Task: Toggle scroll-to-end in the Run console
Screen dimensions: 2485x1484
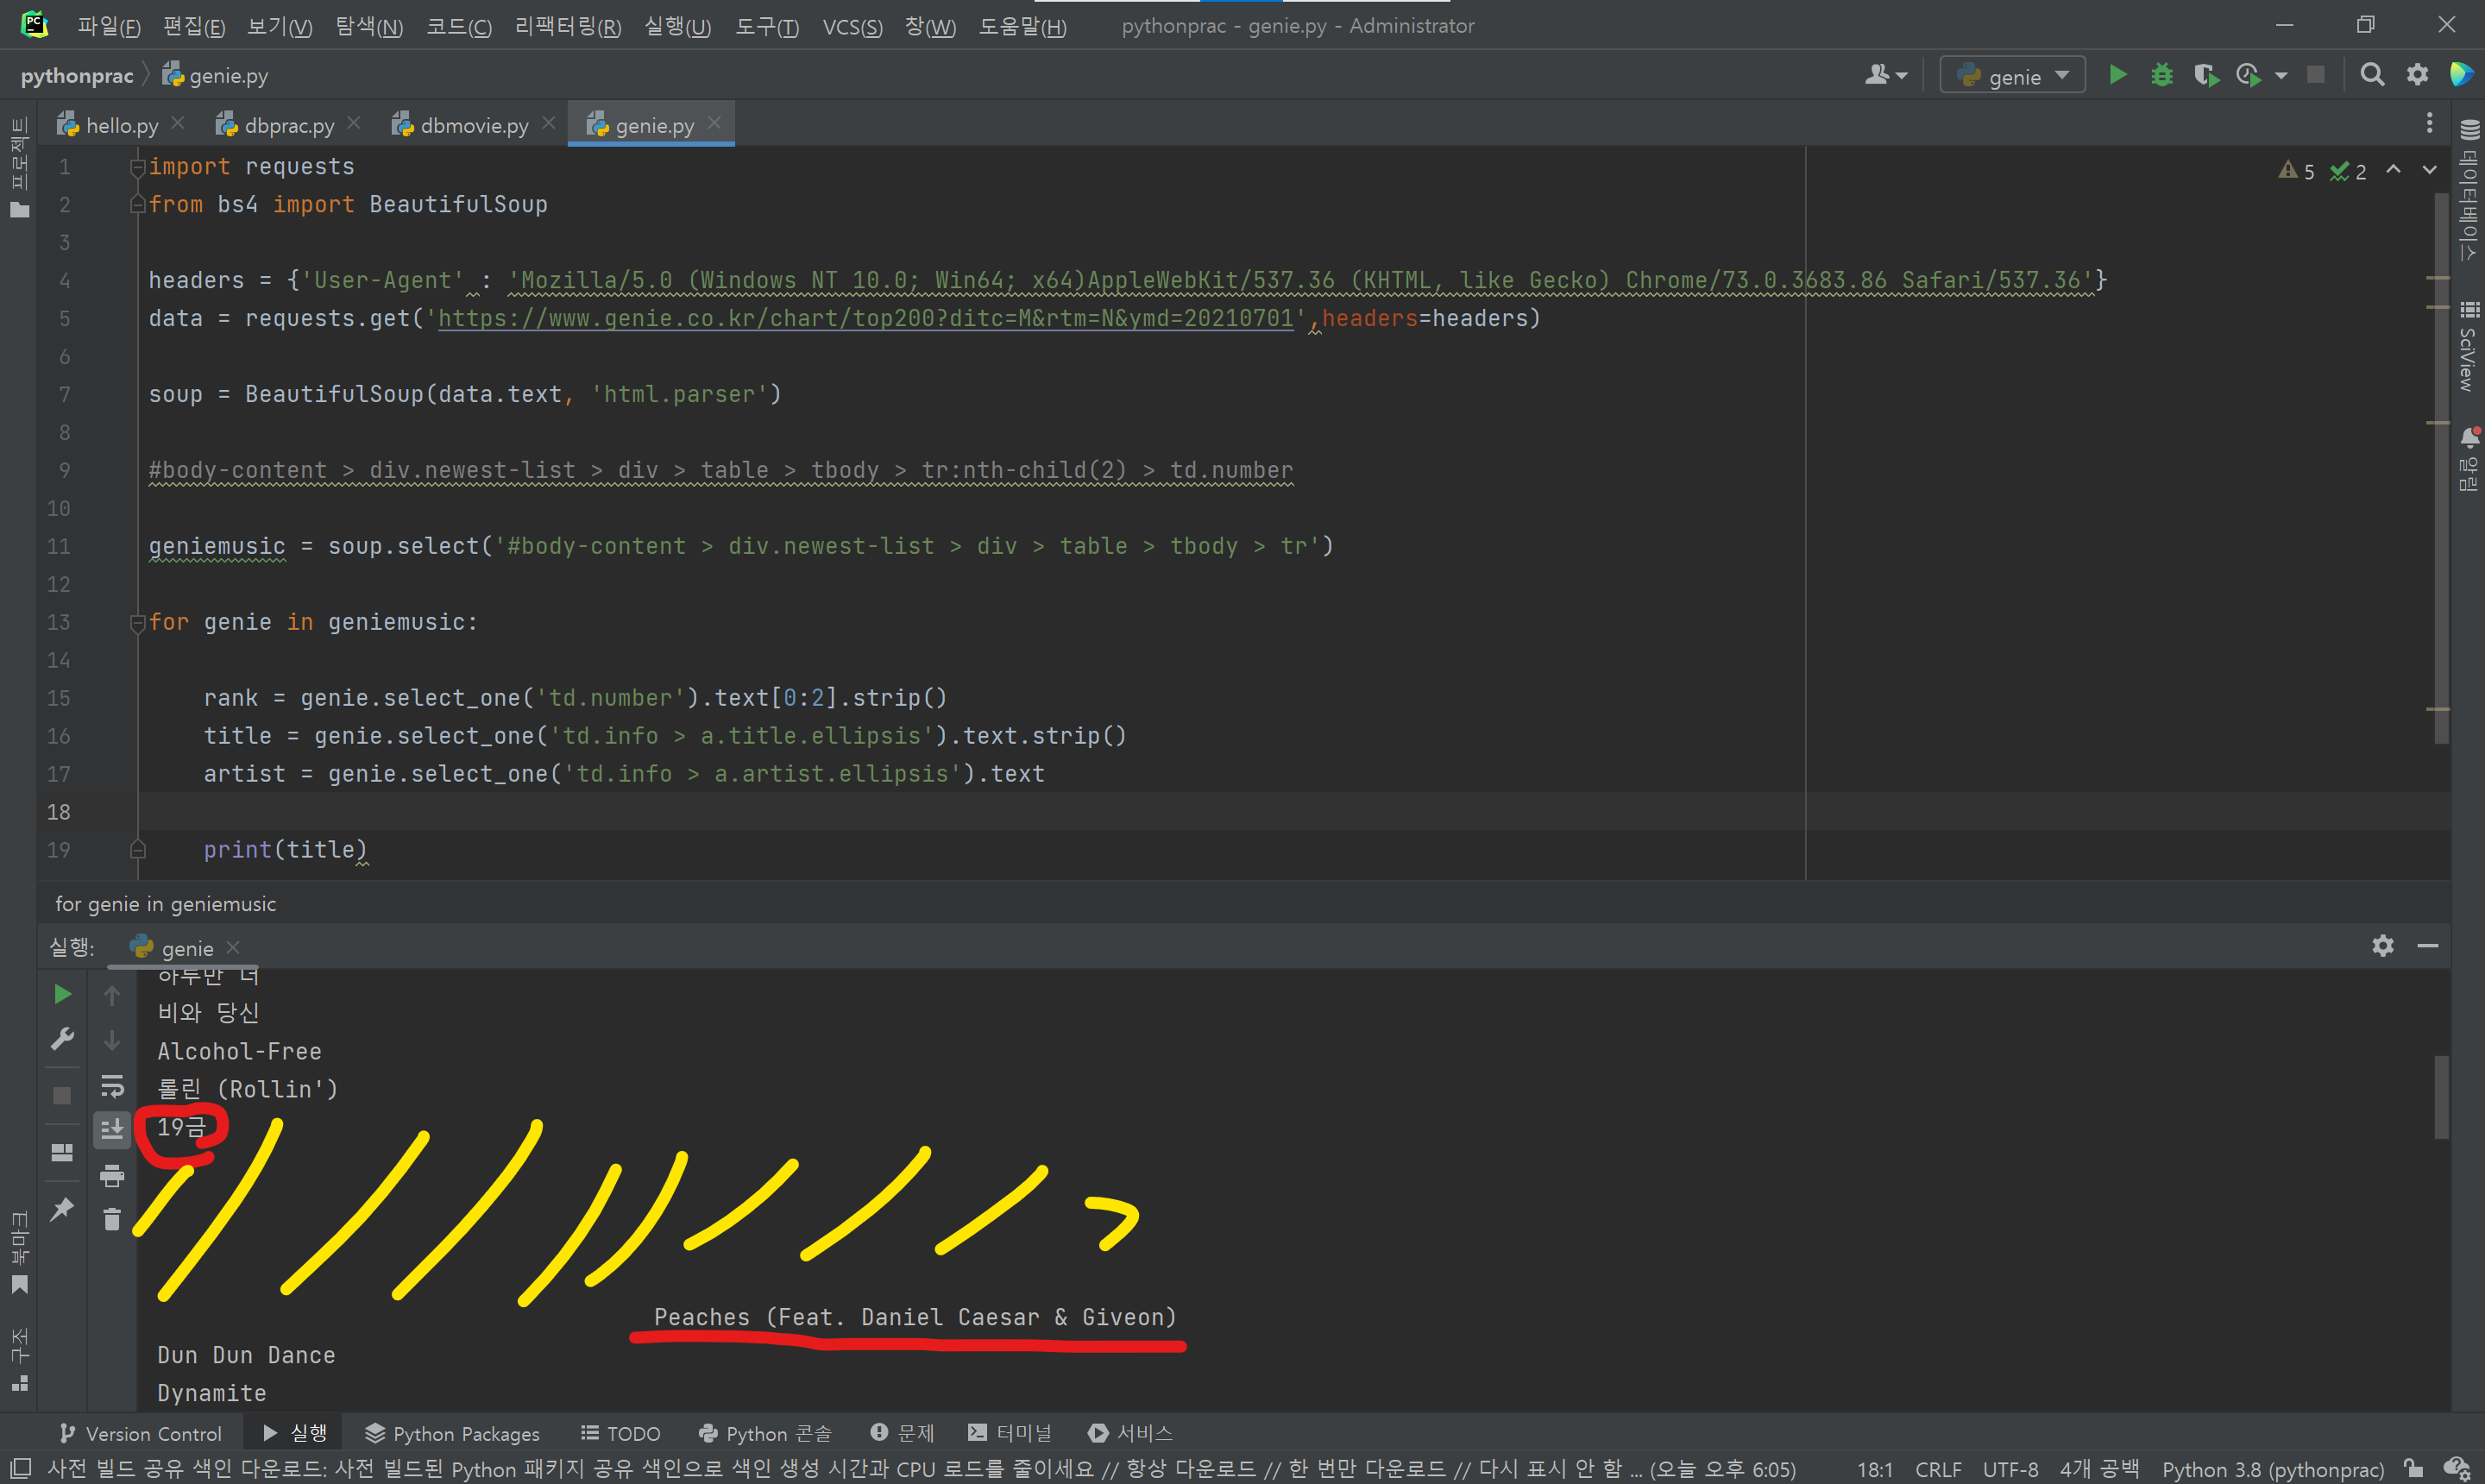Action: pos(112,1130)
